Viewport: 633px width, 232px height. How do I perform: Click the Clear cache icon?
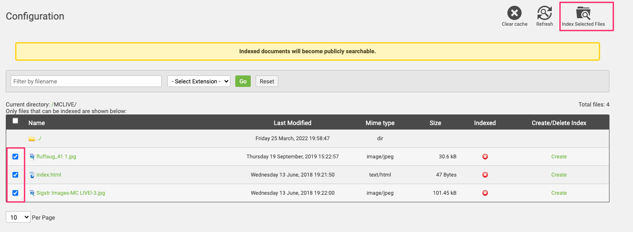[514, 12]
